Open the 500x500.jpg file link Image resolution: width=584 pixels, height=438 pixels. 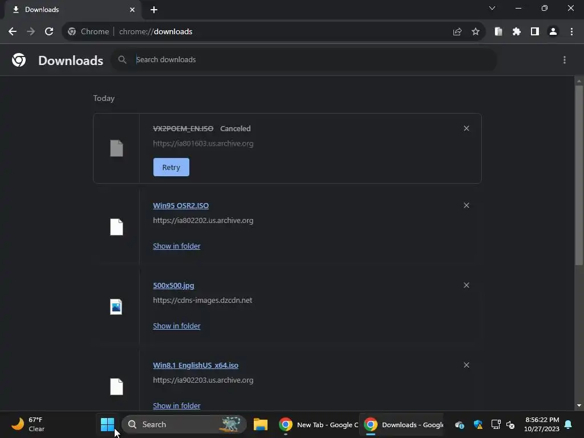pos(173,286)
